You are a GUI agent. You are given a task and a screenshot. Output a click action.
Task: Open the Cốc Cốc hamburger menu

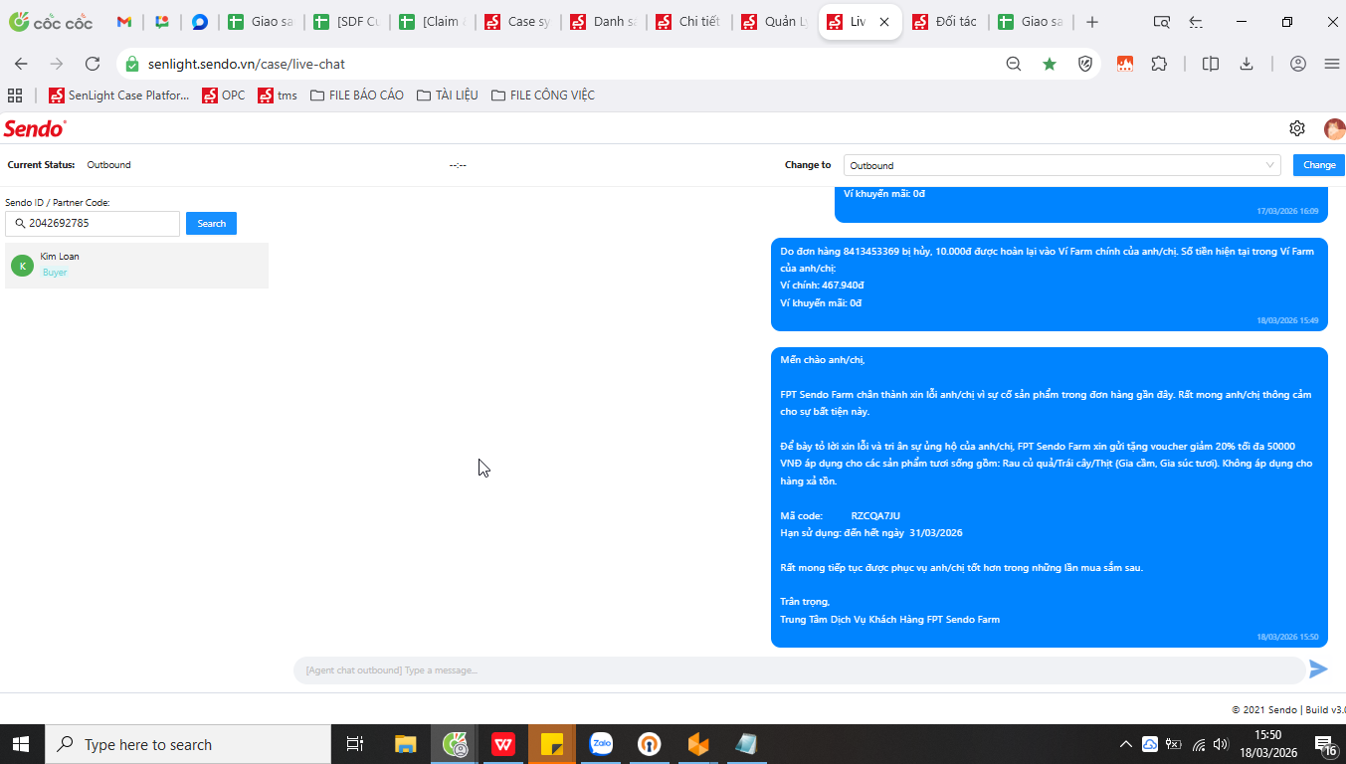pyautogui.click(x=1332, y=64)
